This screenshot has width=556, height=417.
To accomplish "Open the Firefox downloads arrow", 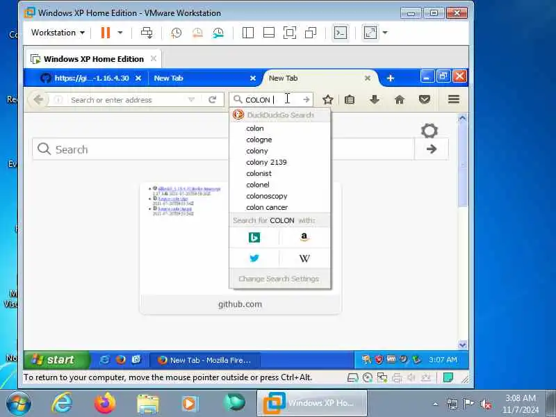I will (375, 99).
